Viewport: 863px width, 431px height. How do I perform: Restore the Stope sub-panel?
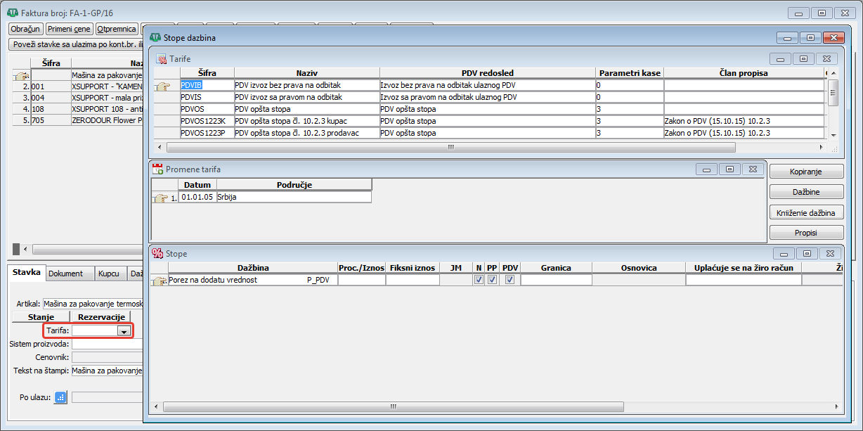[x=807, y=254]
